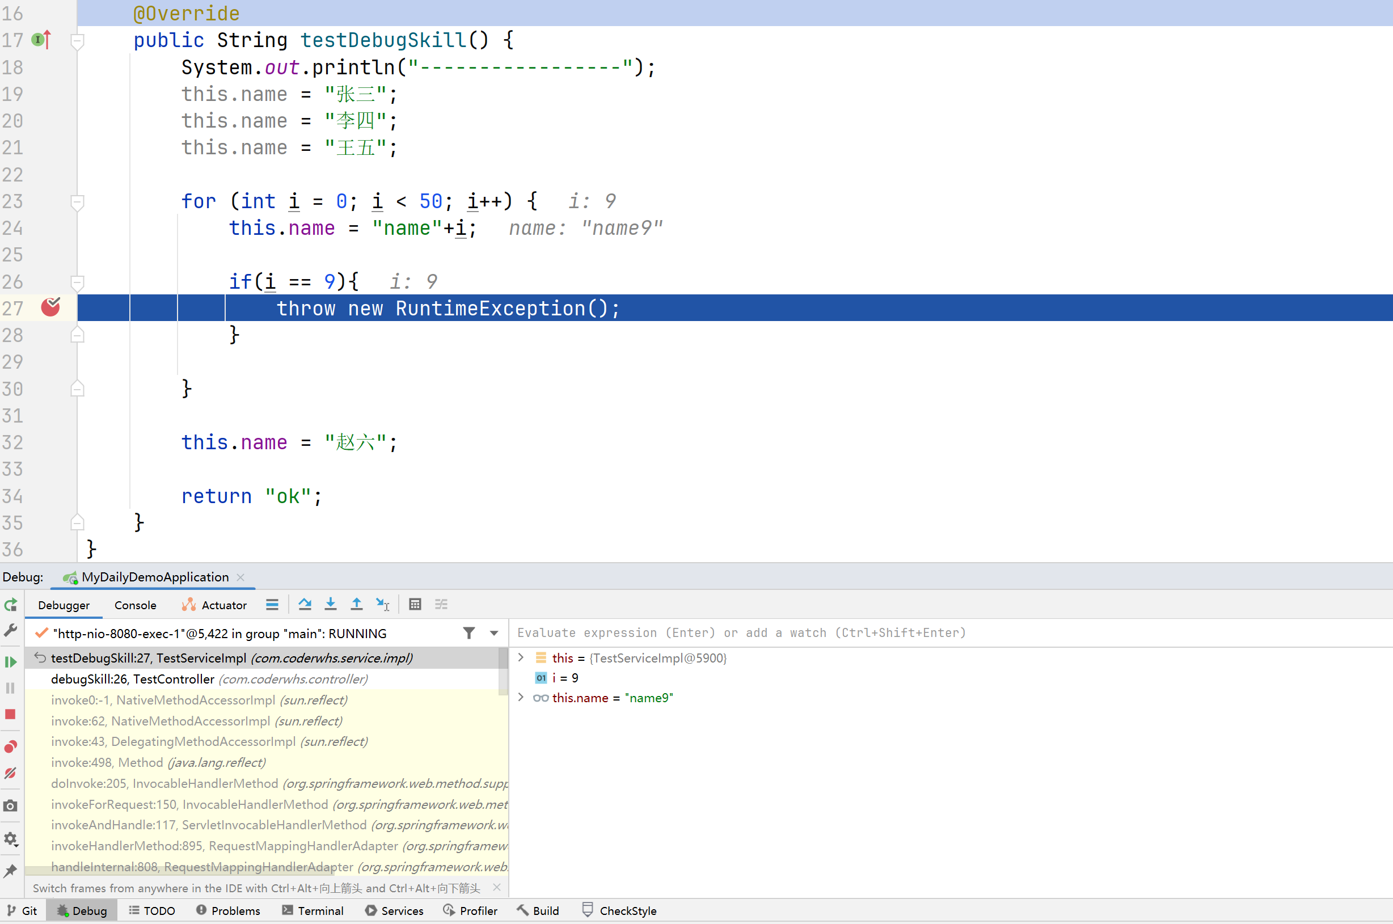This screenshot has height=924, width=1393.
Task: Expand 'this' variable node
Action: [x=521, y=657]
